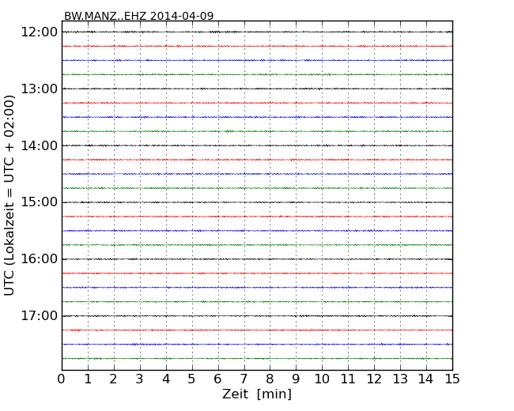This screenshot has height=411, width=514.
Task: Click the 13 tick label on the Zeit axis
Action: coord(400,379)
